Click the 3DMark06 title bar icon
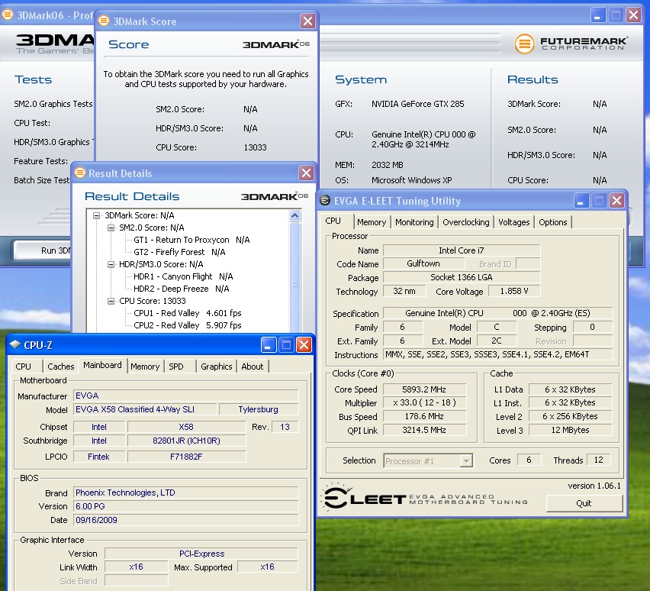The image size is (650, 591). pos(7,15)
